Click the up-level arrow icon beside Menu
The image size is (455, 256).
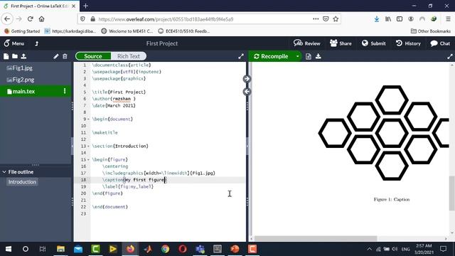[36, 43]
